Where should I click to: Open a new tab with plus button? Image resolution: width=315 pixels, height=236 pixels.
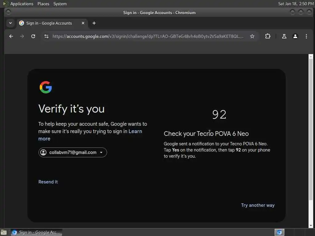coord(94,23)
